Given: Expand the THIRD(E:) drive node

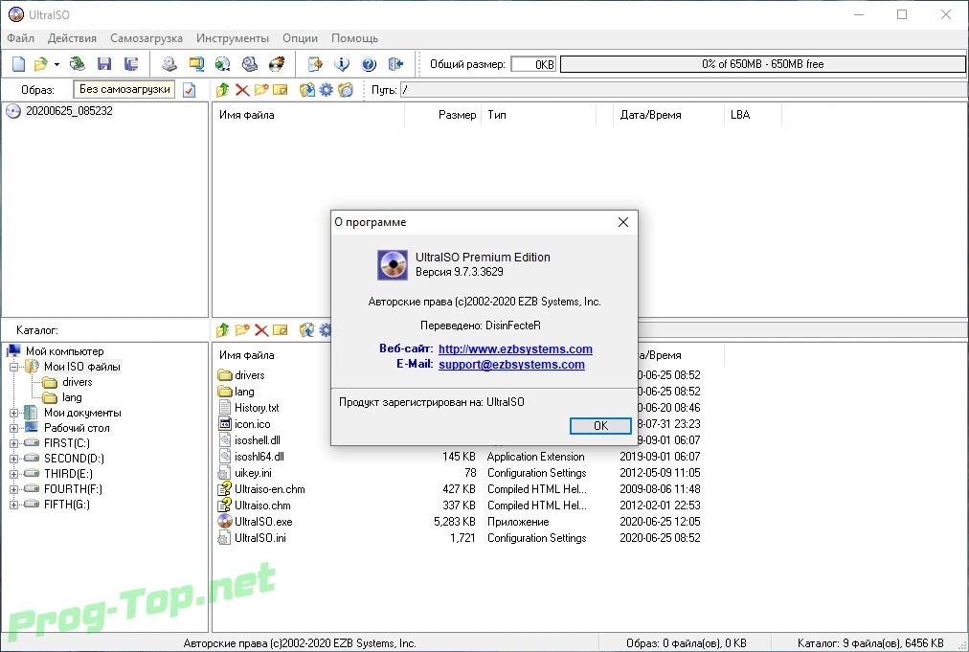Looking at the screenshot, I should pyautogui.click(x=13, y=474).
